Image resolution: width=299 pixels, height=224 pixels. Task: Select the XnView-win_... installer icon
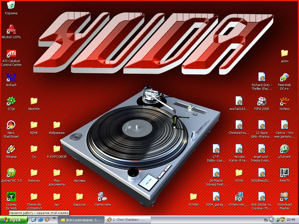click(x=239, y=199)
